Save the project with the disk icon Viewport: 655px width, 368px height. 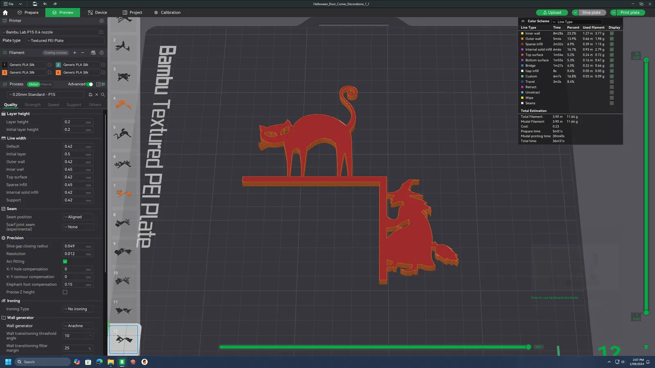point(35,4)
